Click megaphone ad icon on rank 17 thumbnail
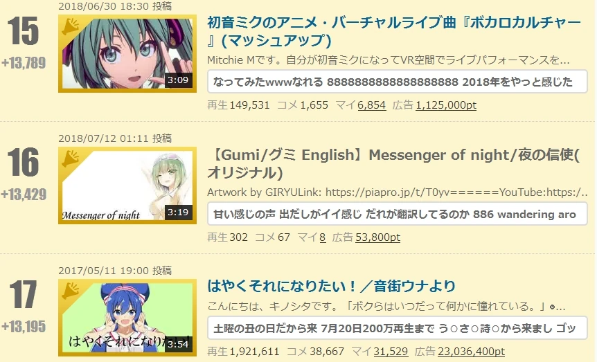This screenshot has height=362, width=597. 71,291
